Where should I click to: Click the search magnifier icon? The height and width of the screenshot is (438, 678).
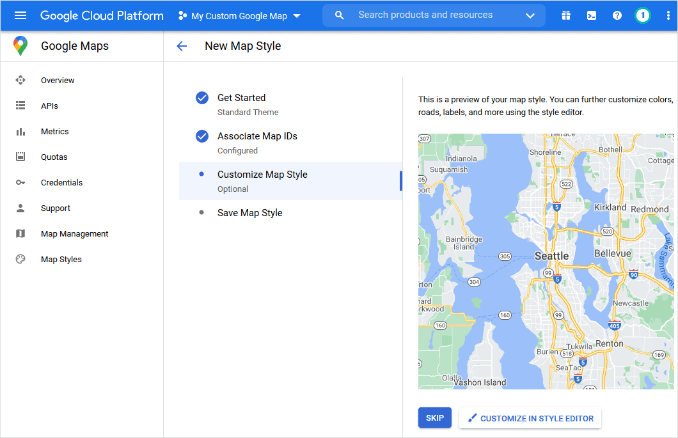pos(340,15)
